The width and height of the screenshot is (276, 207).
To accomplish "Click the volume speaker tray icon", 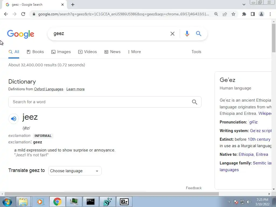I will tap(249, 202).
